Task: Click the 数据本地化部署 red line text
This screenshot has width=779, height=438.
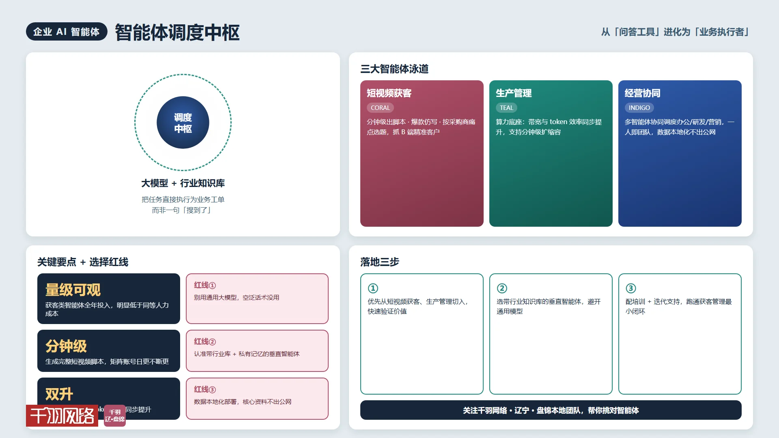Action: [x=243, y=402]
